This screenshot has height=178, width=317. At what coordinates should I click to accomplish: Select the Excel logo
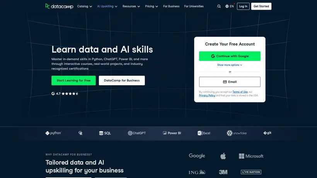click(204, 133)
